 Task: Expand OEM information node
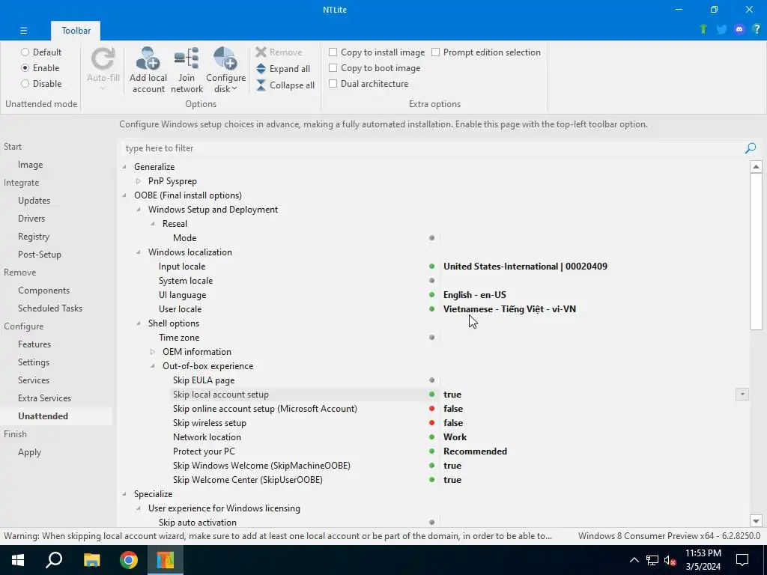(153, 352)
